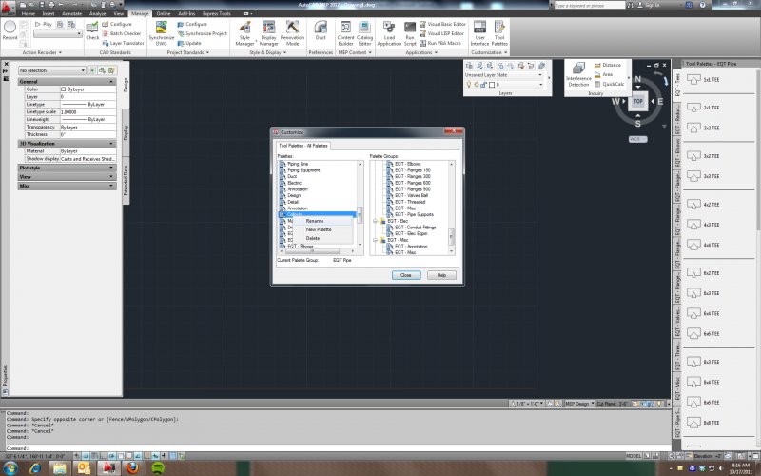Collapse the General properties section
The width and height of the screenshot is (761, 476).
(111, 82)
